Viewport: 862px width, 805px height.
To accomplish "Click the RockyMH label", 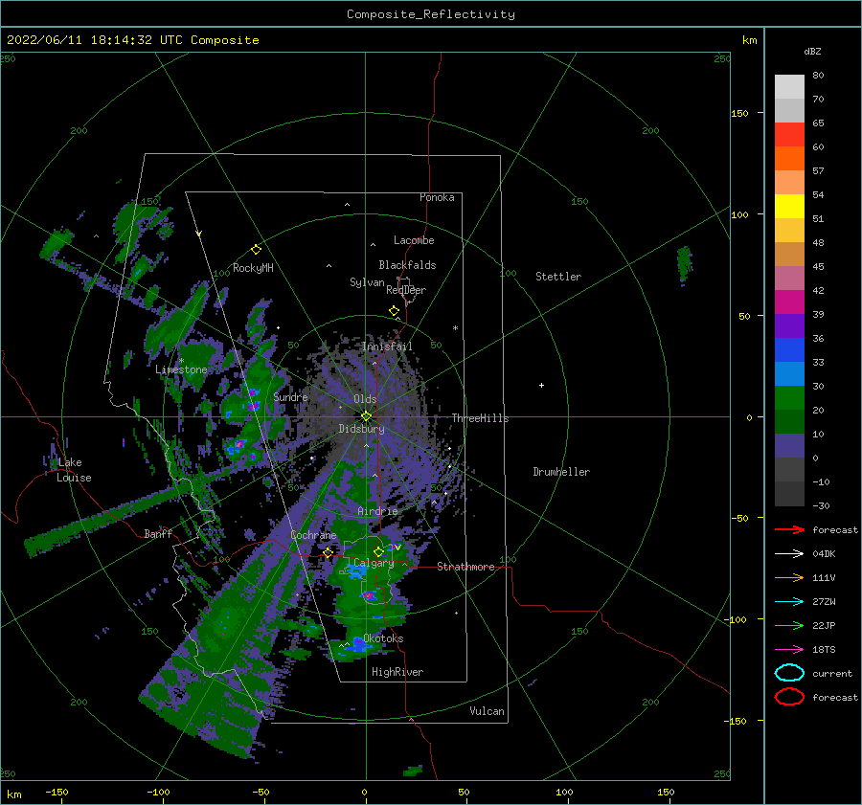I will pos(253,268).
